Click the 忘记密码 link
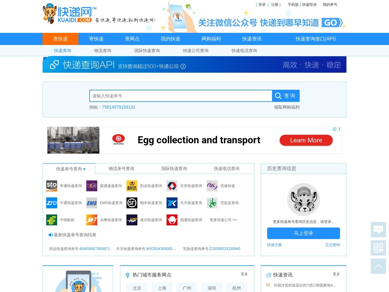389x292 pixels. tap(333, 245)
